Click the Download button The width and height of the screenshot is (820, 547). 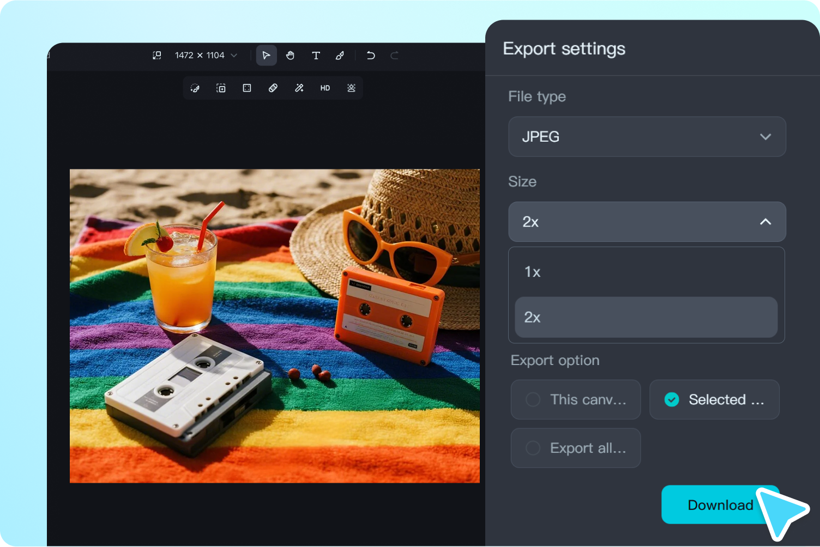tap(720, 505)
